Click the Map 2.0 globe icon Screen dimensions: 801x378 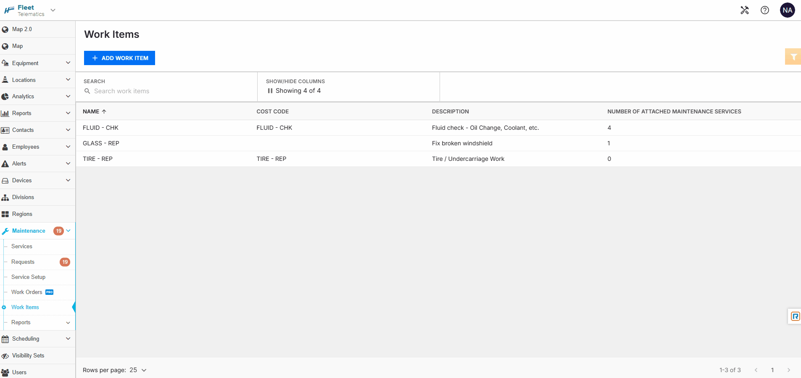(5, 29)
